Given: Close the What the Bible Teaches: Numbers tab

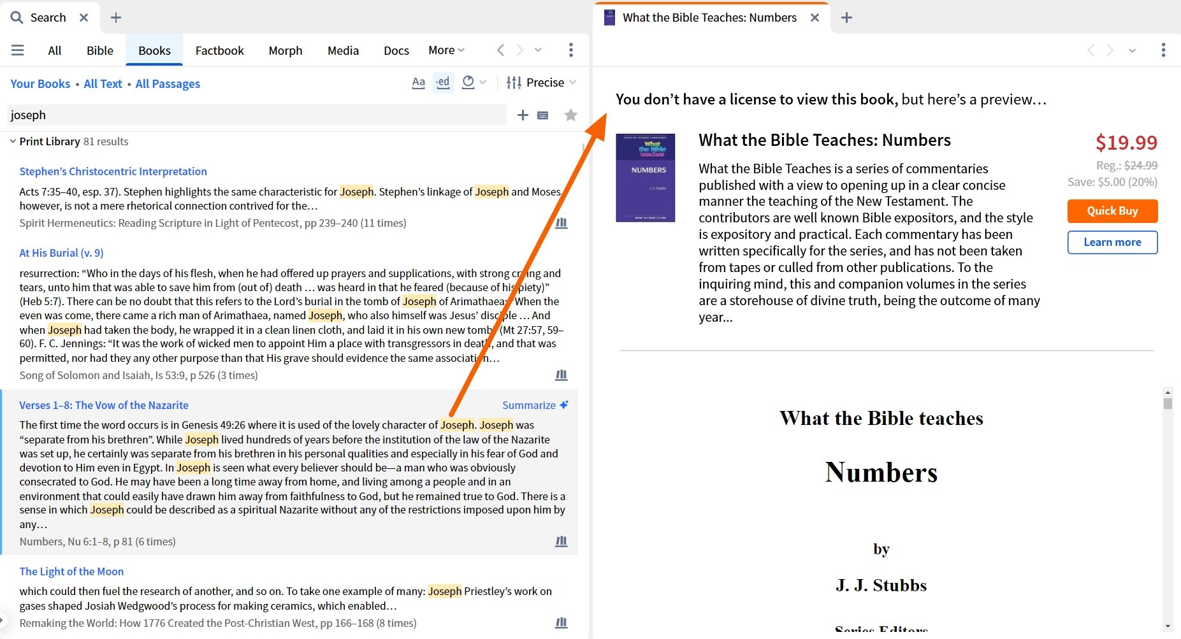Looking at the screenshot, I should (x=815, y=18).
